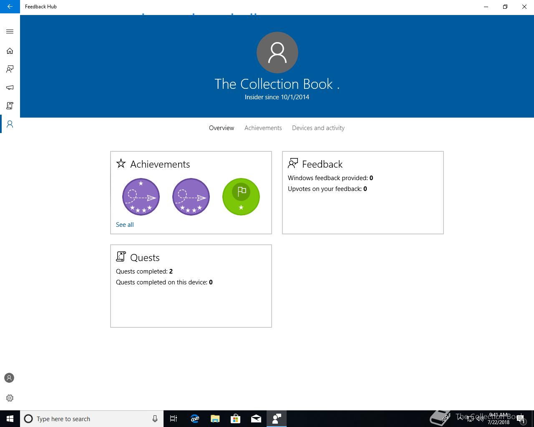This screenshot has height=427, width=534.
Task: Restore down the Feedback Hub window
Action: pos(505,7)
